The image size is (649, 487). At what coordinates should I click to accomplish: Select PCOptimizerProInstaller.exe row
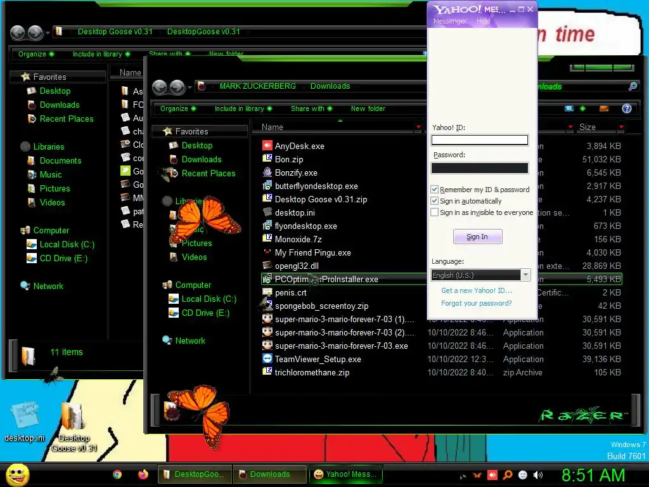441,279
